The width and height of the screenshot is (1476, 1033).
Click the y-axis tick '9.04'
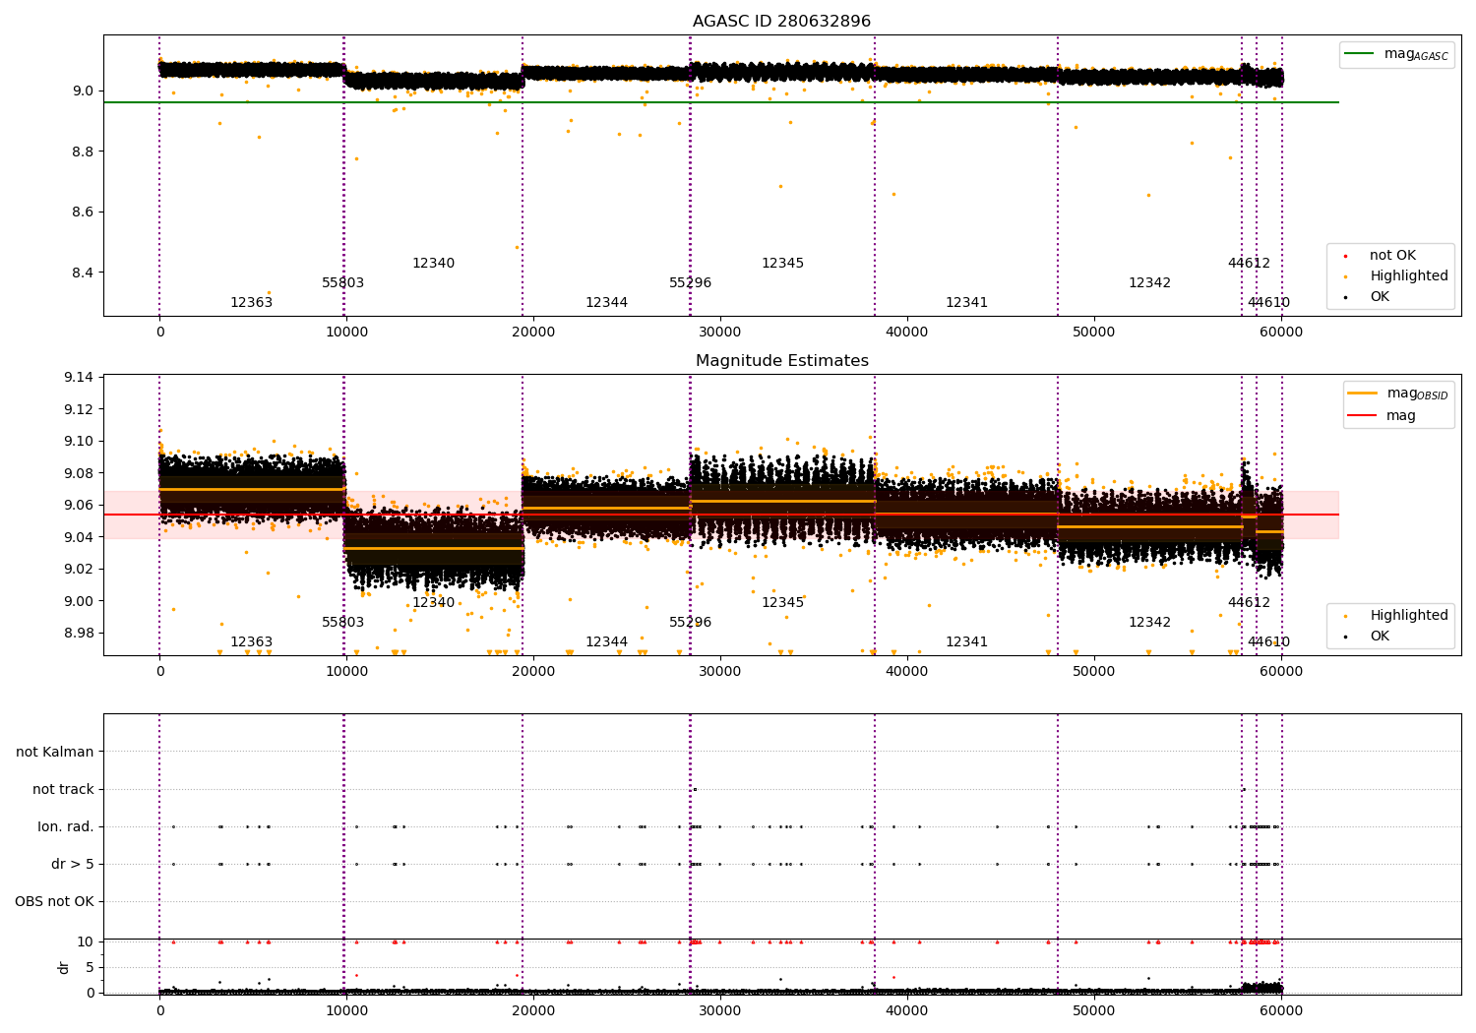coord(78,537)
